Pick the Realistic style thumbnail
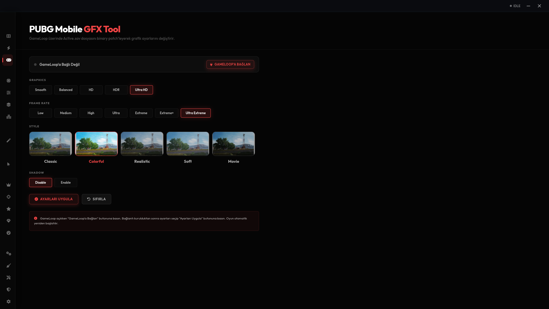Viewport: 549px width, 309px height. click(142, 144)
